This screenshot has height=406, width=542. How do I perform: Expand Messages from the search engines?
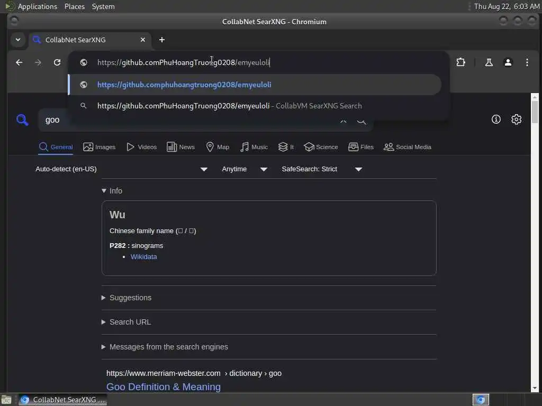tap(165, 347)
